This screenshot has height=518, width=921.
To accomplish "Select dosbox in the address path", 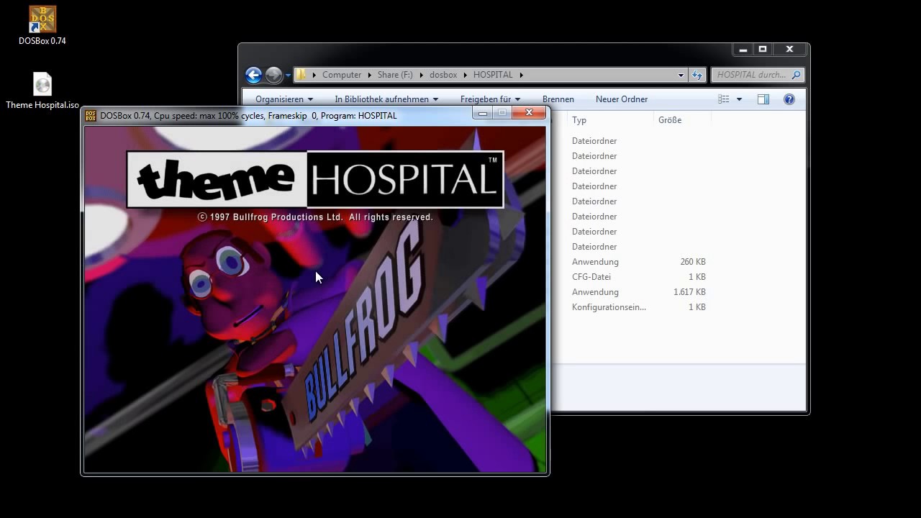I will pyautogui.click(x=443, y=75).
